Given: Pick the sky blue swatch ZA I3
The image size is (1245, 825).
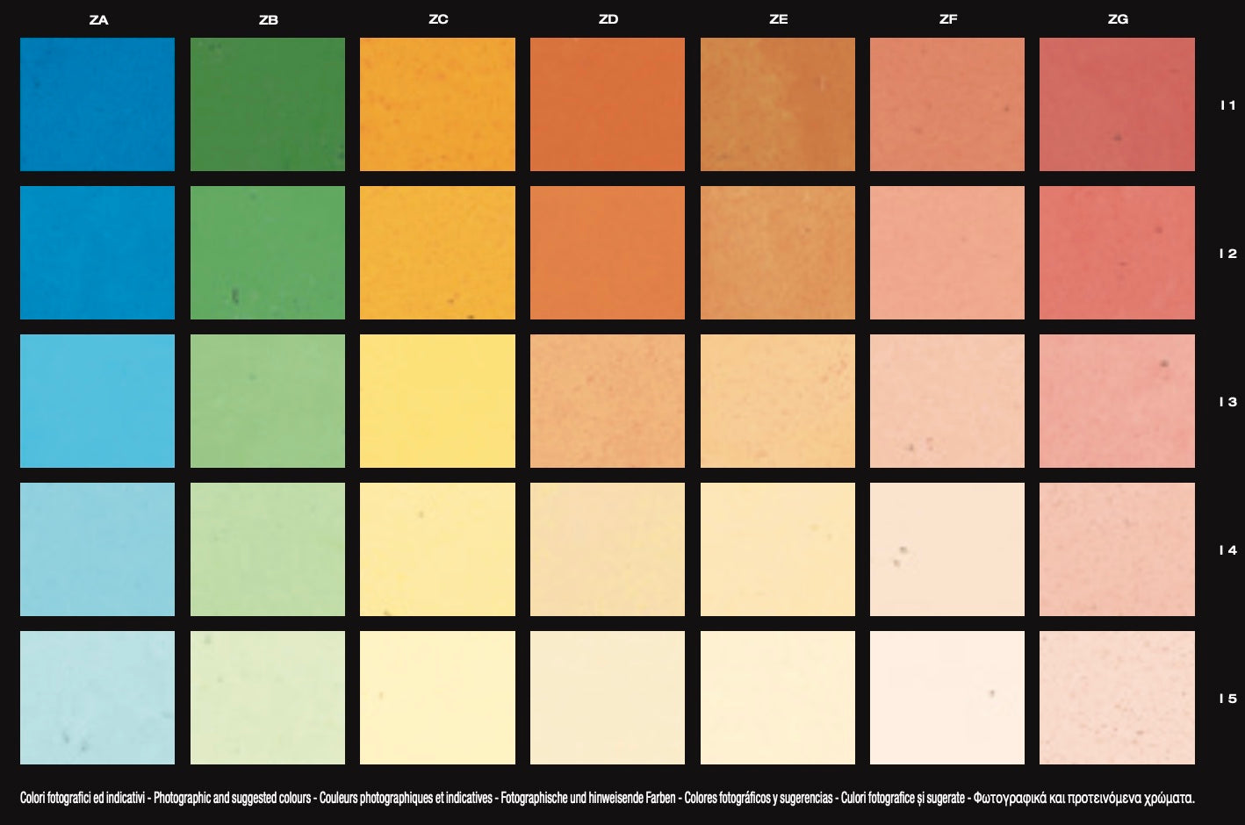Looking at the screenshot, I should coord(97,401).
